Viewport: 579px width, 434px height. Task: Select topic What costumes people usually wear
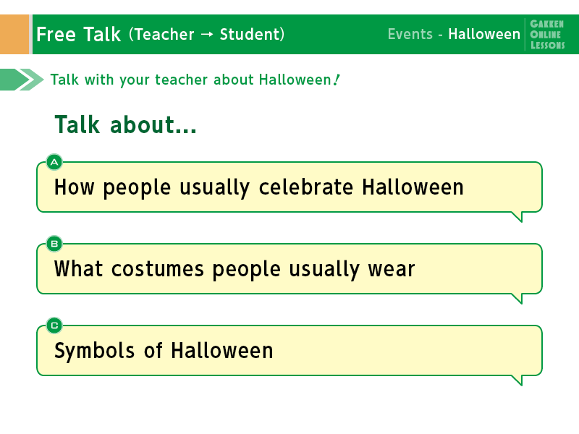tap(289, 269)
